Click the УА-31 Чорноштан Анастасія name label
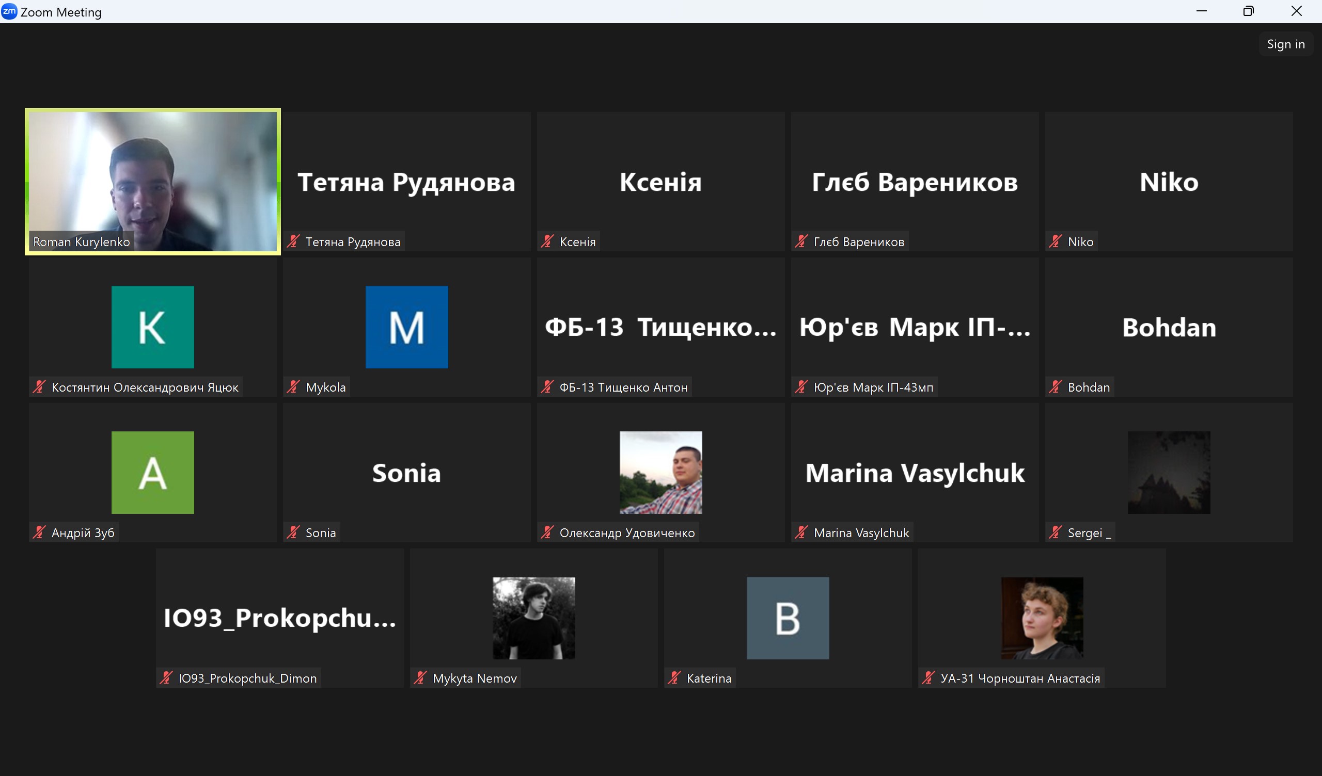1322x776 pixels. (1020, 678)
